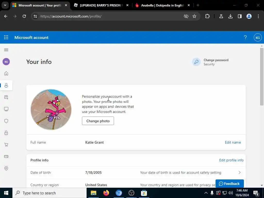Open the Payment options card sidebar icon
Screen dimensions: 264x198
(x=6, y=156)
